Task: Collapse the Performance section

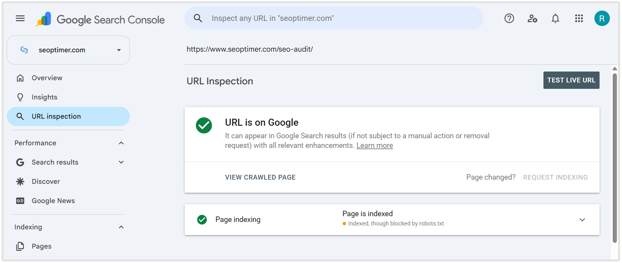Action: tap(121, 143)
